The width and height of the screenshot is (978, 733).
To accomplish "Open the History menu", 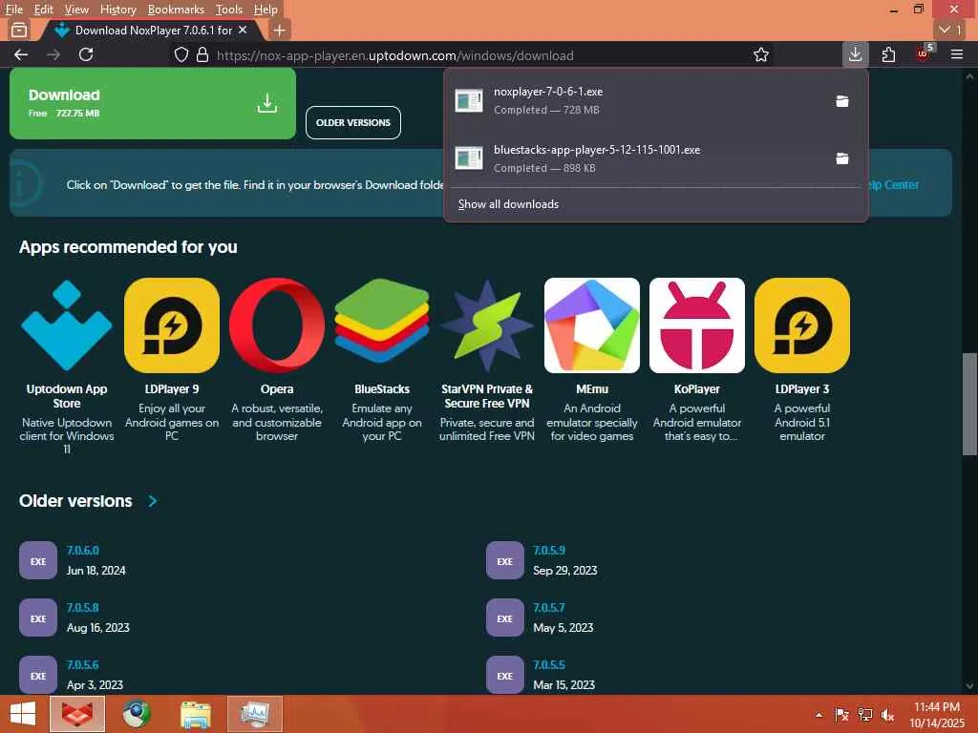I will [117, 10].
